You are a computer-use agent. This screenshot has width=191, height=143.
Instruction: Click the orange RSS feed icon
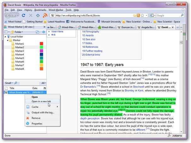[x=45, y=15]
